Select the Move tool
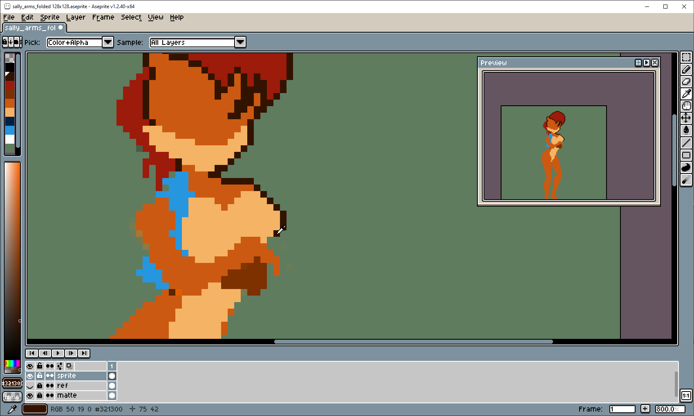This screenshot has width=694, height=416. pyautogui.click(x=687, y=118)
